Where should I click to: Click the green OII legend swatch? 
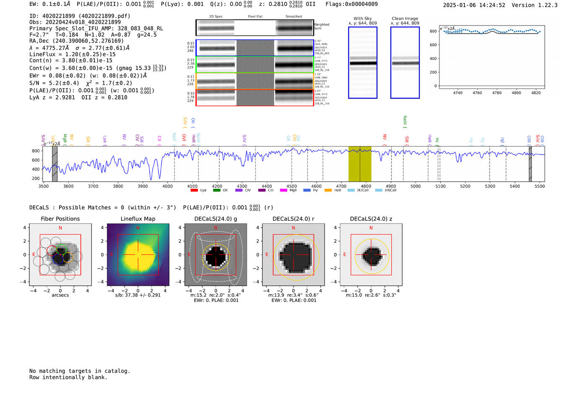point(216,190)
